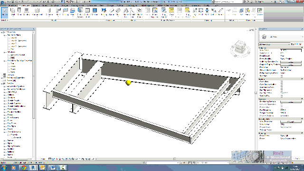The height and width of the screenshot is (171, 304).
Task: Click the search field in title bar
Action: point(228,1)
